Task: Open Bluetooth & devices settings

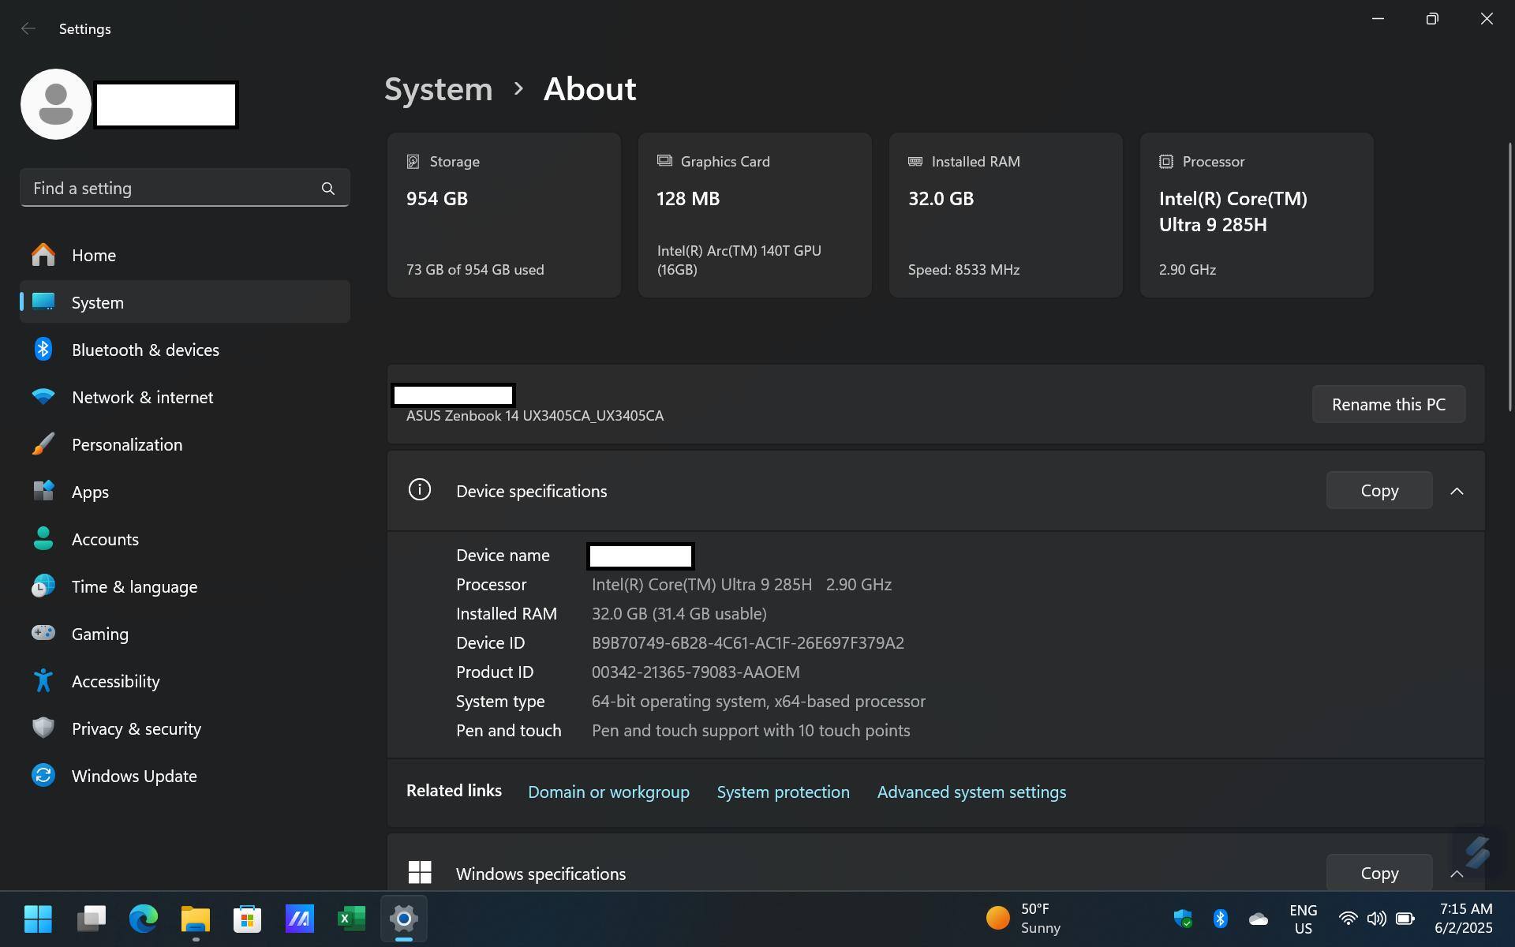Action: click(x=145, y=350)
